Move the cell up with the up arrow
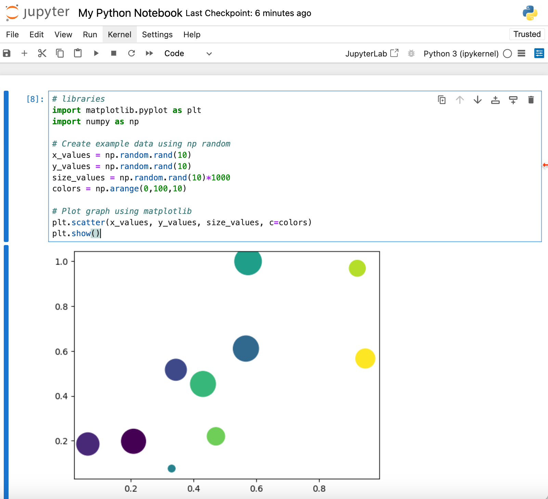This screenshot has width=548, height=499. tap(460, 100)
